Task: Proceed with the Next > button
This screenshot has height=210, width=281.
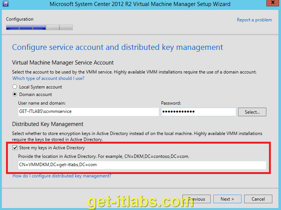Action: (x=227, y=199)
